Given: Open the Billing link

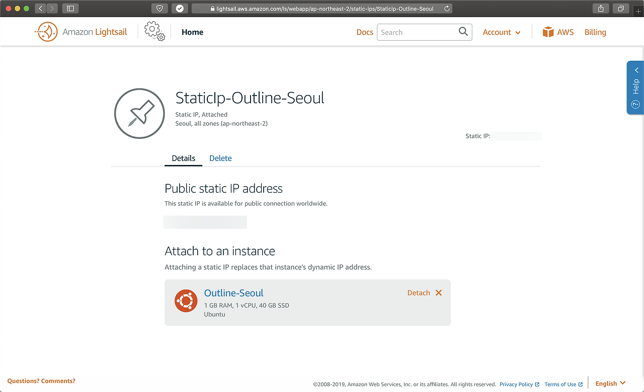Looking at the screenshot, I should pos(595,32).
